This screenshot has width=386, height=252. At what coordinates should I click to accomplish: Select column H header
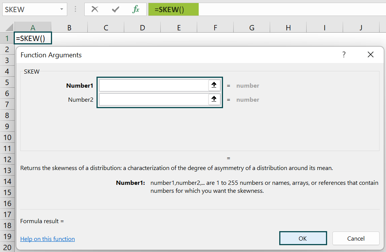click(288, 28)
